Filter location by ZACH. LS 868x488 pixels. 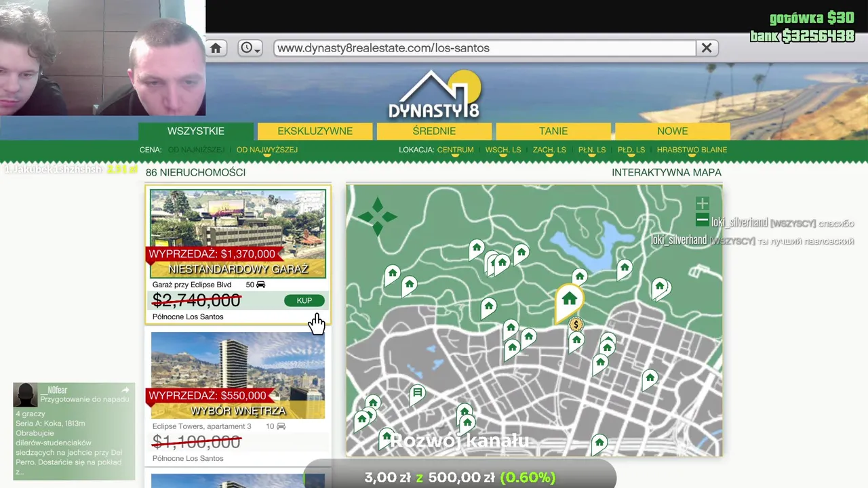pos(549,150)
